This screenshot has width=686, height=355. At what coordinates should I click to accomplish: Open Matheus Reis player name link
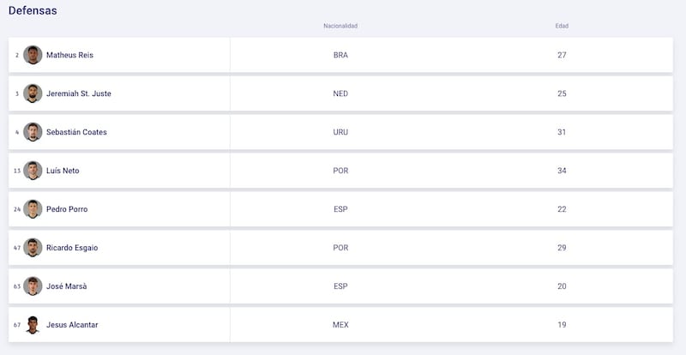[x=70, y=55]
